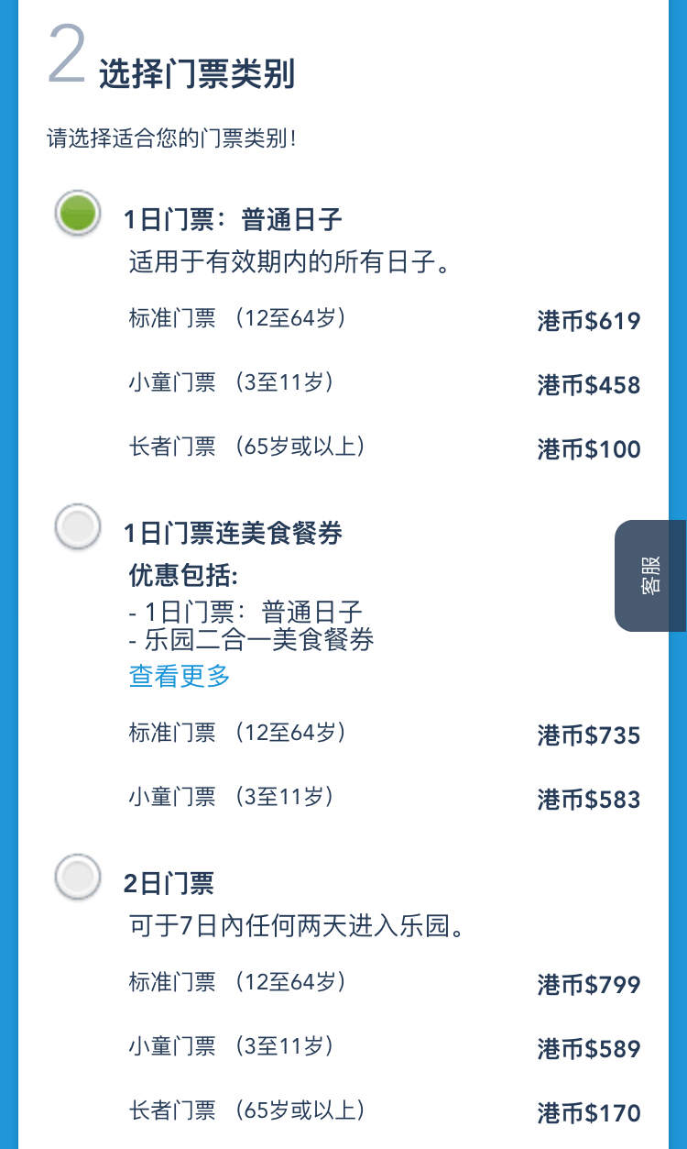The width and height of the screenshot is (687, 1149).
Task: Click 1-day senior ticket price 港币$100
Action: coord(588,449)
